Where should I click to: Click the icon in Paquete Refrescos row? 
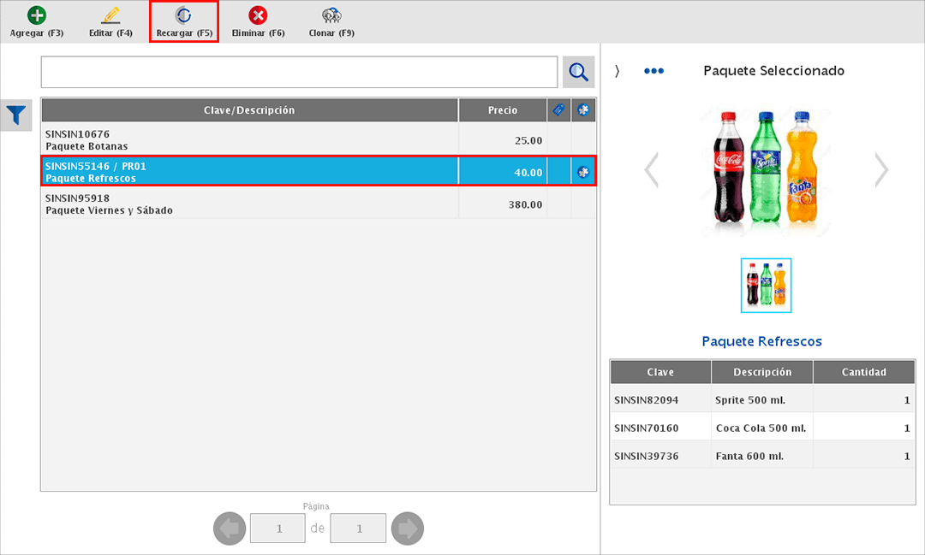pos(583,172)
